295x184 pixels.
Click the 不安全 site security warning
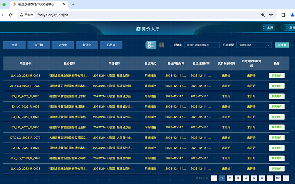(x=27, y=15)
